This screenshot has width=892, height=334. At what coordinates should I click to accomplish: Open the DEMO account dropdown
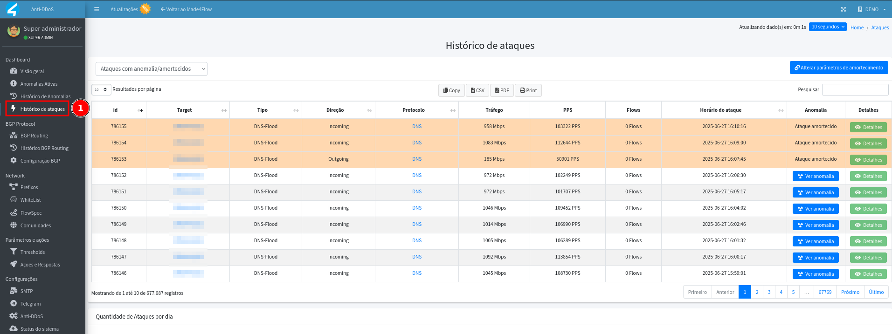click(x=871, y=9)
